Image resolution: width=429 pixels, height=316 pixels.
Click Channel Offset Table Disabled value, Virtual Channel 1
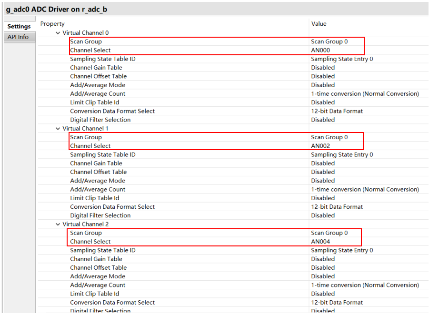323,172
